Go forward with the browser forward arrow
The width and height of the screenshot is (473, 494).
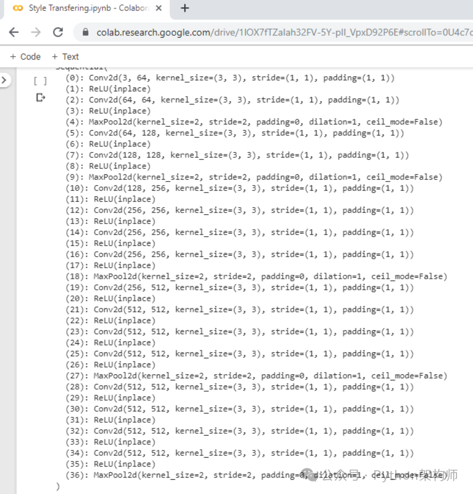tap(36, 32)
